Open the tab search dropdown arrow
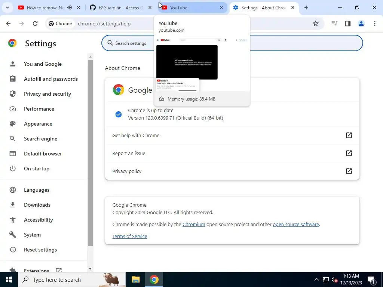 (7, 7)
